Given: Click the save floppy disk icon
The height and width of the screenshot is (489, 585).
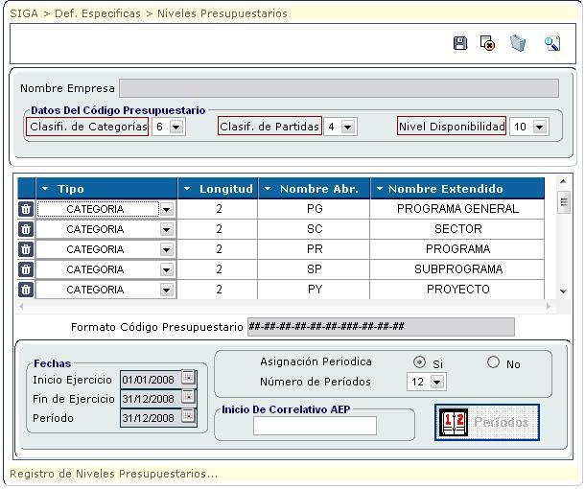Looking at the screenshot, I should pyautogui.click(x=460, y=43).
